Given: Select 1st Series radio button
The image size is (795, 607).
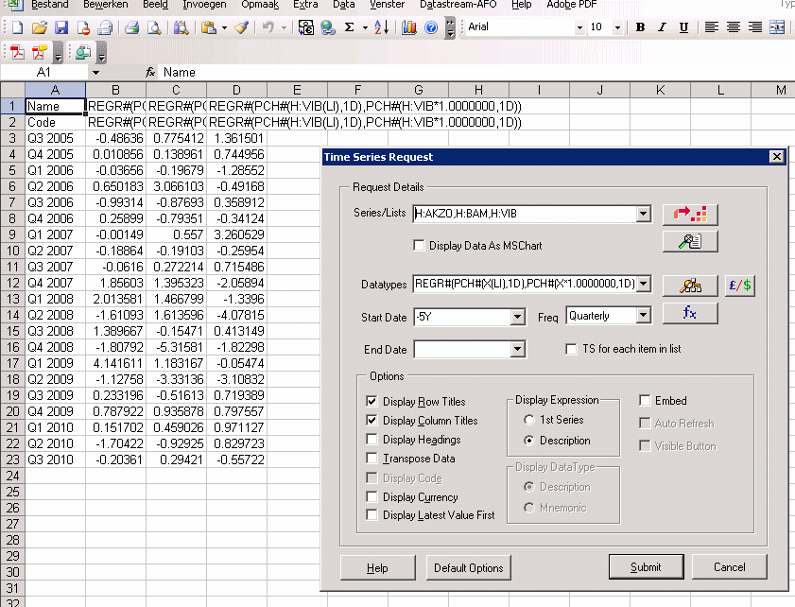Looking at the screenshot, I should [x=528, y=420].
